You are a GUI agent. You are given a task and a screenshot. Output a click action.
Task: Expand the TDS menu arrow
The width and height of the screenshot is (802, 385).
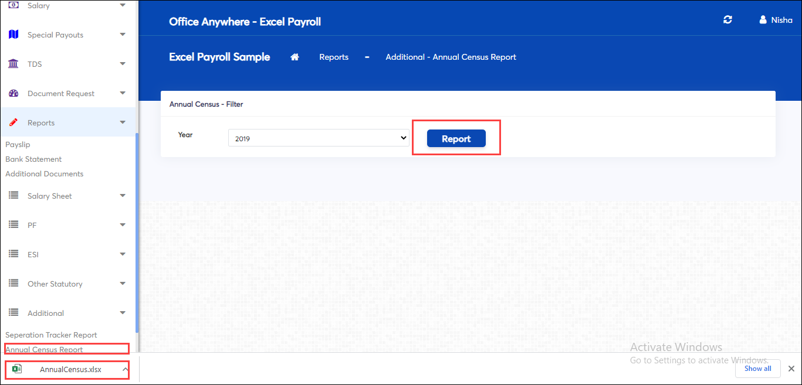coord(123,64)
